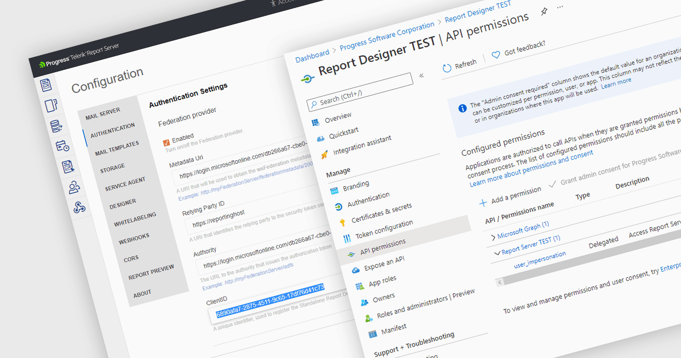Click the blue info icon in the banner
Viewport: 681px width, 358px height.
pos(462,107)
